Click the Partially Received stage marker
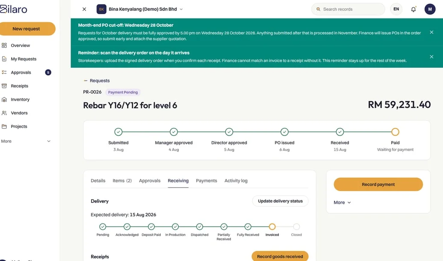Image resolution: width=443 pixels, height=261 pixels. pyautogui.click(x=224, y=226)
